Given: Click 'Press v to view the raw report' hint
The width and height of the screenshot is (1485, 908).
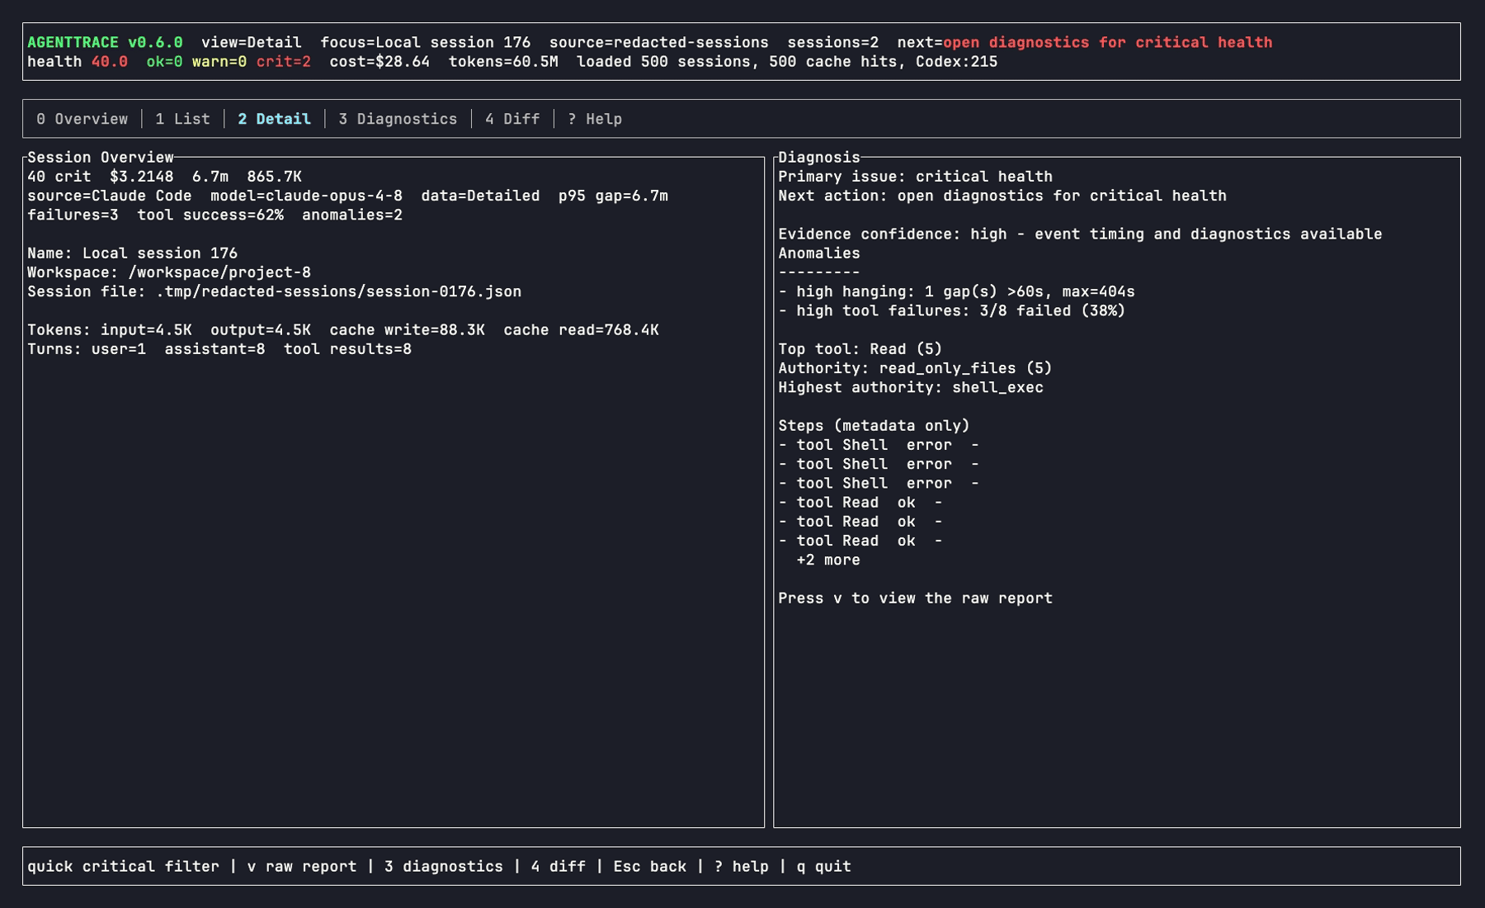Looking at the screenshot, I should pos(916,598).
